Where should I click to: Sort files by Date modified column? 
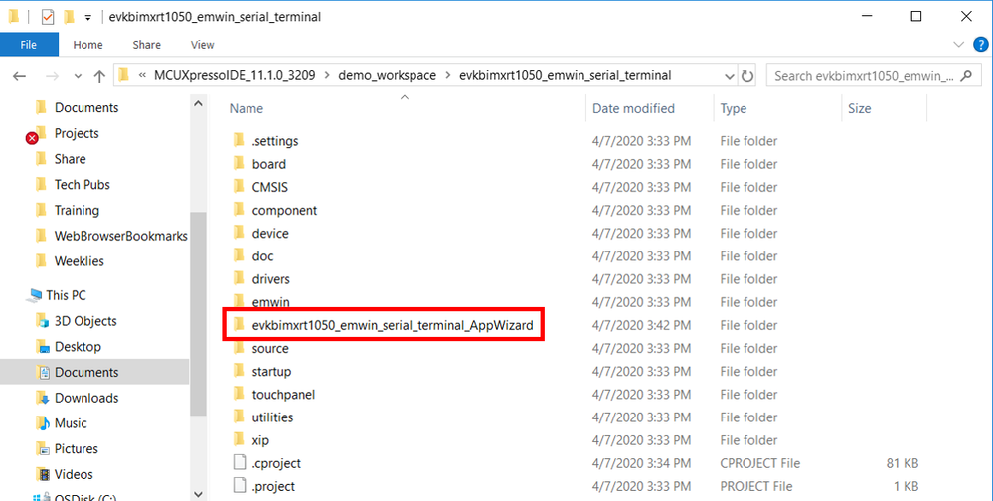pyautogui.click(x=633, y=109)
